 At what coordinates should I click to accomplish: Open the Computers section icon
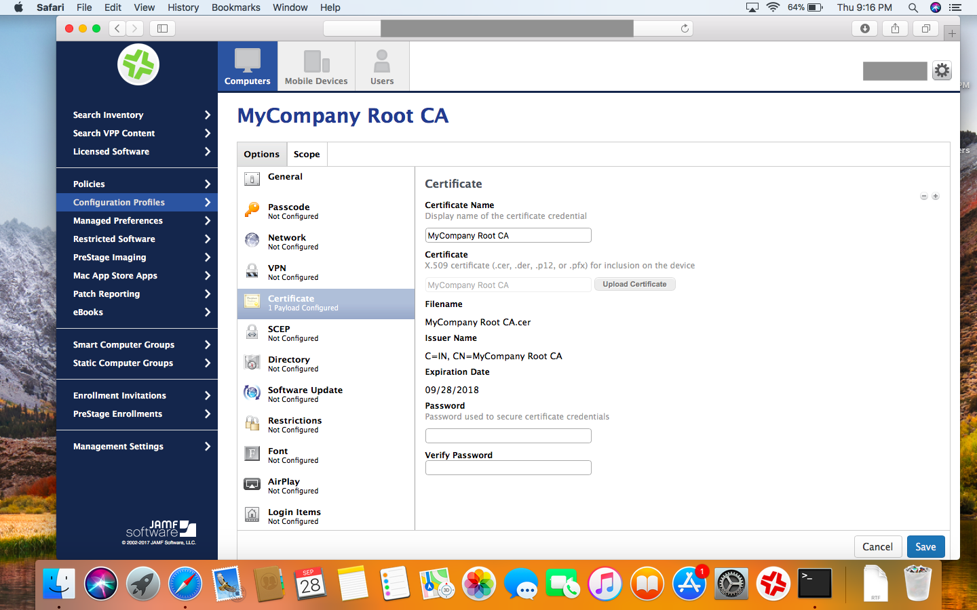[x=248, y=60]
